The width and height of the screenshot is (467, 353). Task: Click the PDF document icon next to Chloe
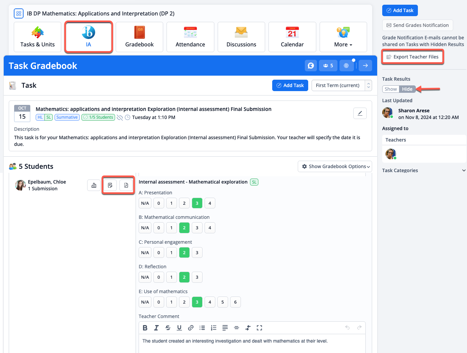pyautogui.click(x=126, y=185)
